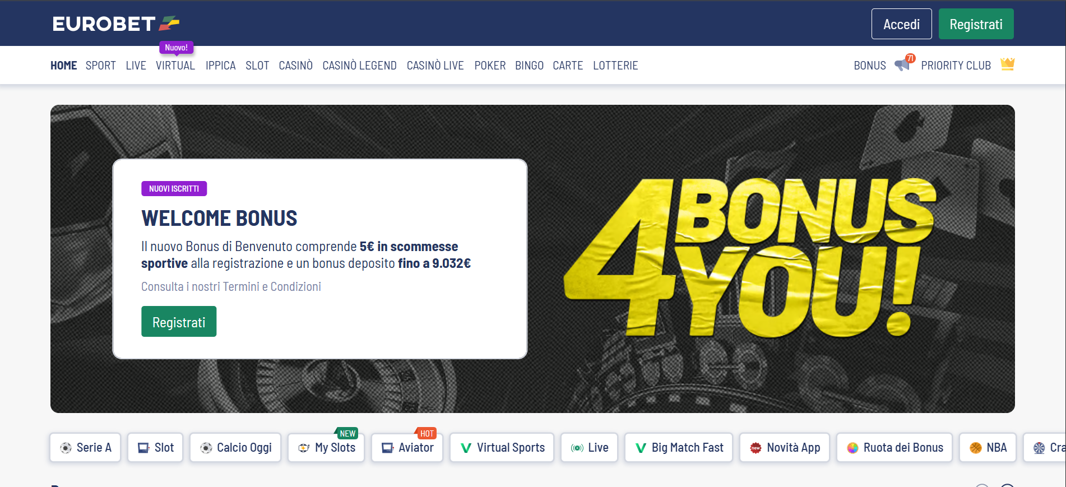The width and height of the screenshot is (1066, 487).
Task: Open the LIVE menu item
Action: [136, 66]
